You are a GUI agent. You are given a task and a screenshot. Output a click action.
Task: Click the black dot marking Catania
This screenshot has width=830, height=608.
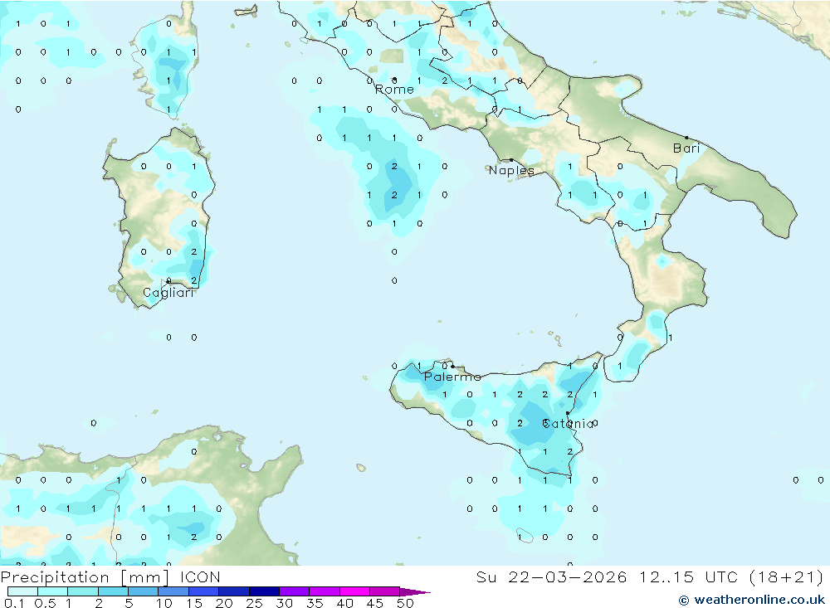click(x=568, y=413)
